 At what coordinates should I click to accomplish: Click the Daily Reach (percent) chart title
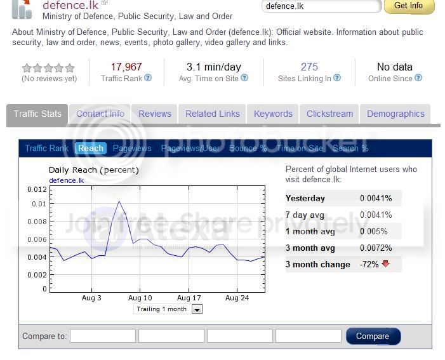[94, 170]
